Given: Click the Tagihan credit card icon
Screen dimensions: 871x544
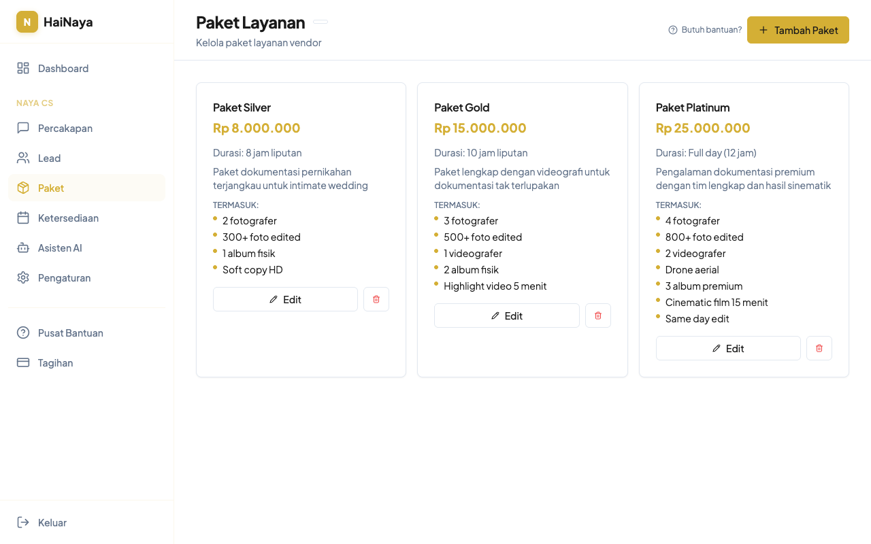Looking at the screenshot, I should 23,362.
